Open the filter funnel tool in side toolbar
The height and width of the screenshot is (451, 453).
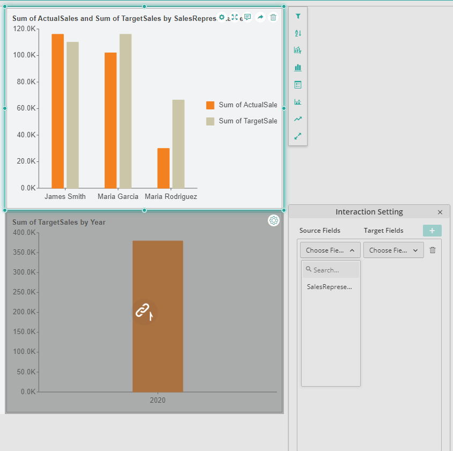click(298, 16)
